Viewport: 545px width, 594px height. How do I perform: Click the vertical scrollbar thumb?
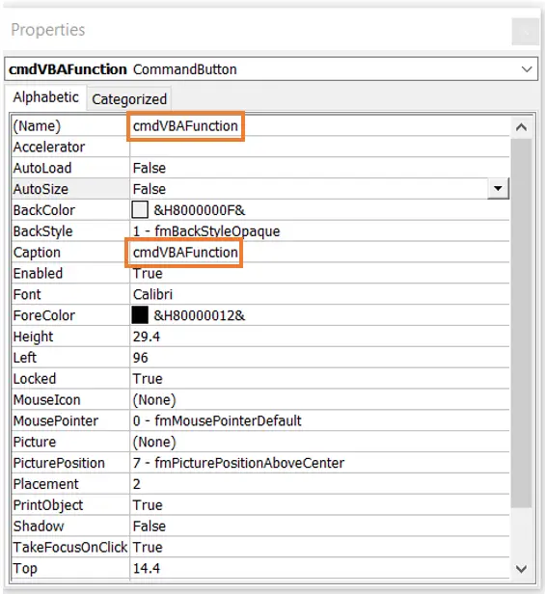click(521, 323)
